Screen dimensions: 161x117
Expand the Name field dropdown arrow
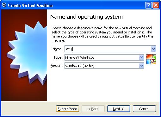[x=153, y=49]
